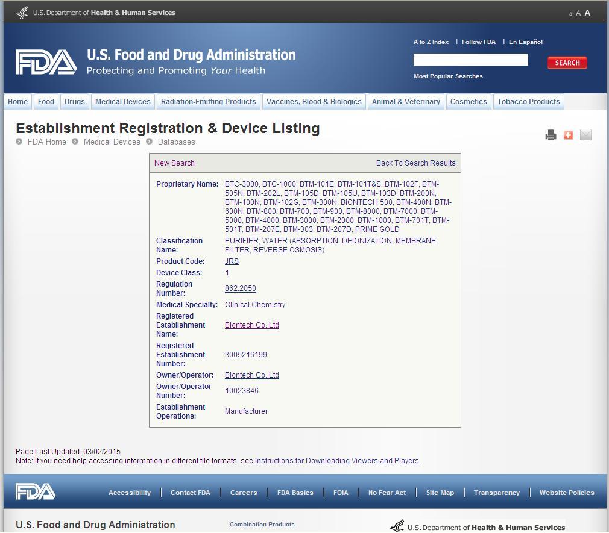Go to Vaccines, Blood & Biologics tab
The width and height of the screenshot is (609, 533).
[314, 102]
